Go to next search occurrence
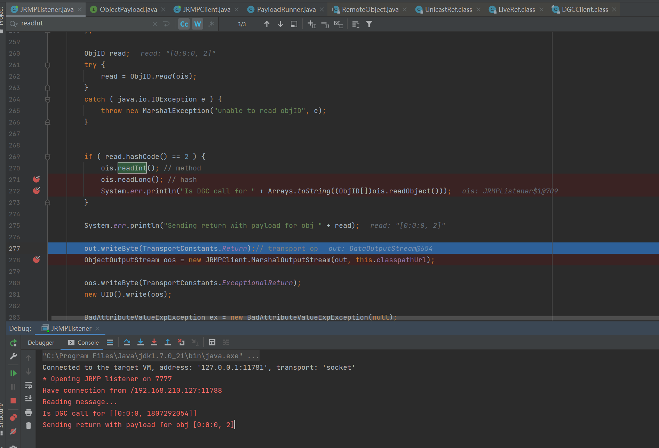The image size is (659, 448). coord(280,24)
